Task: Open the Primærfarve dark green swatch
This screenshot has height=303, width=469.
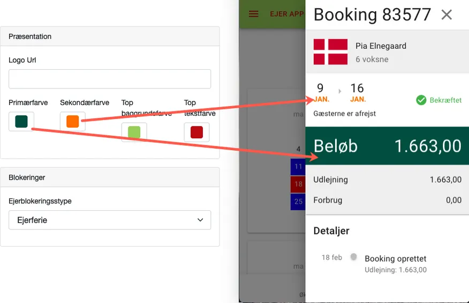Action: pyautogui.click(x=21, y=122)
